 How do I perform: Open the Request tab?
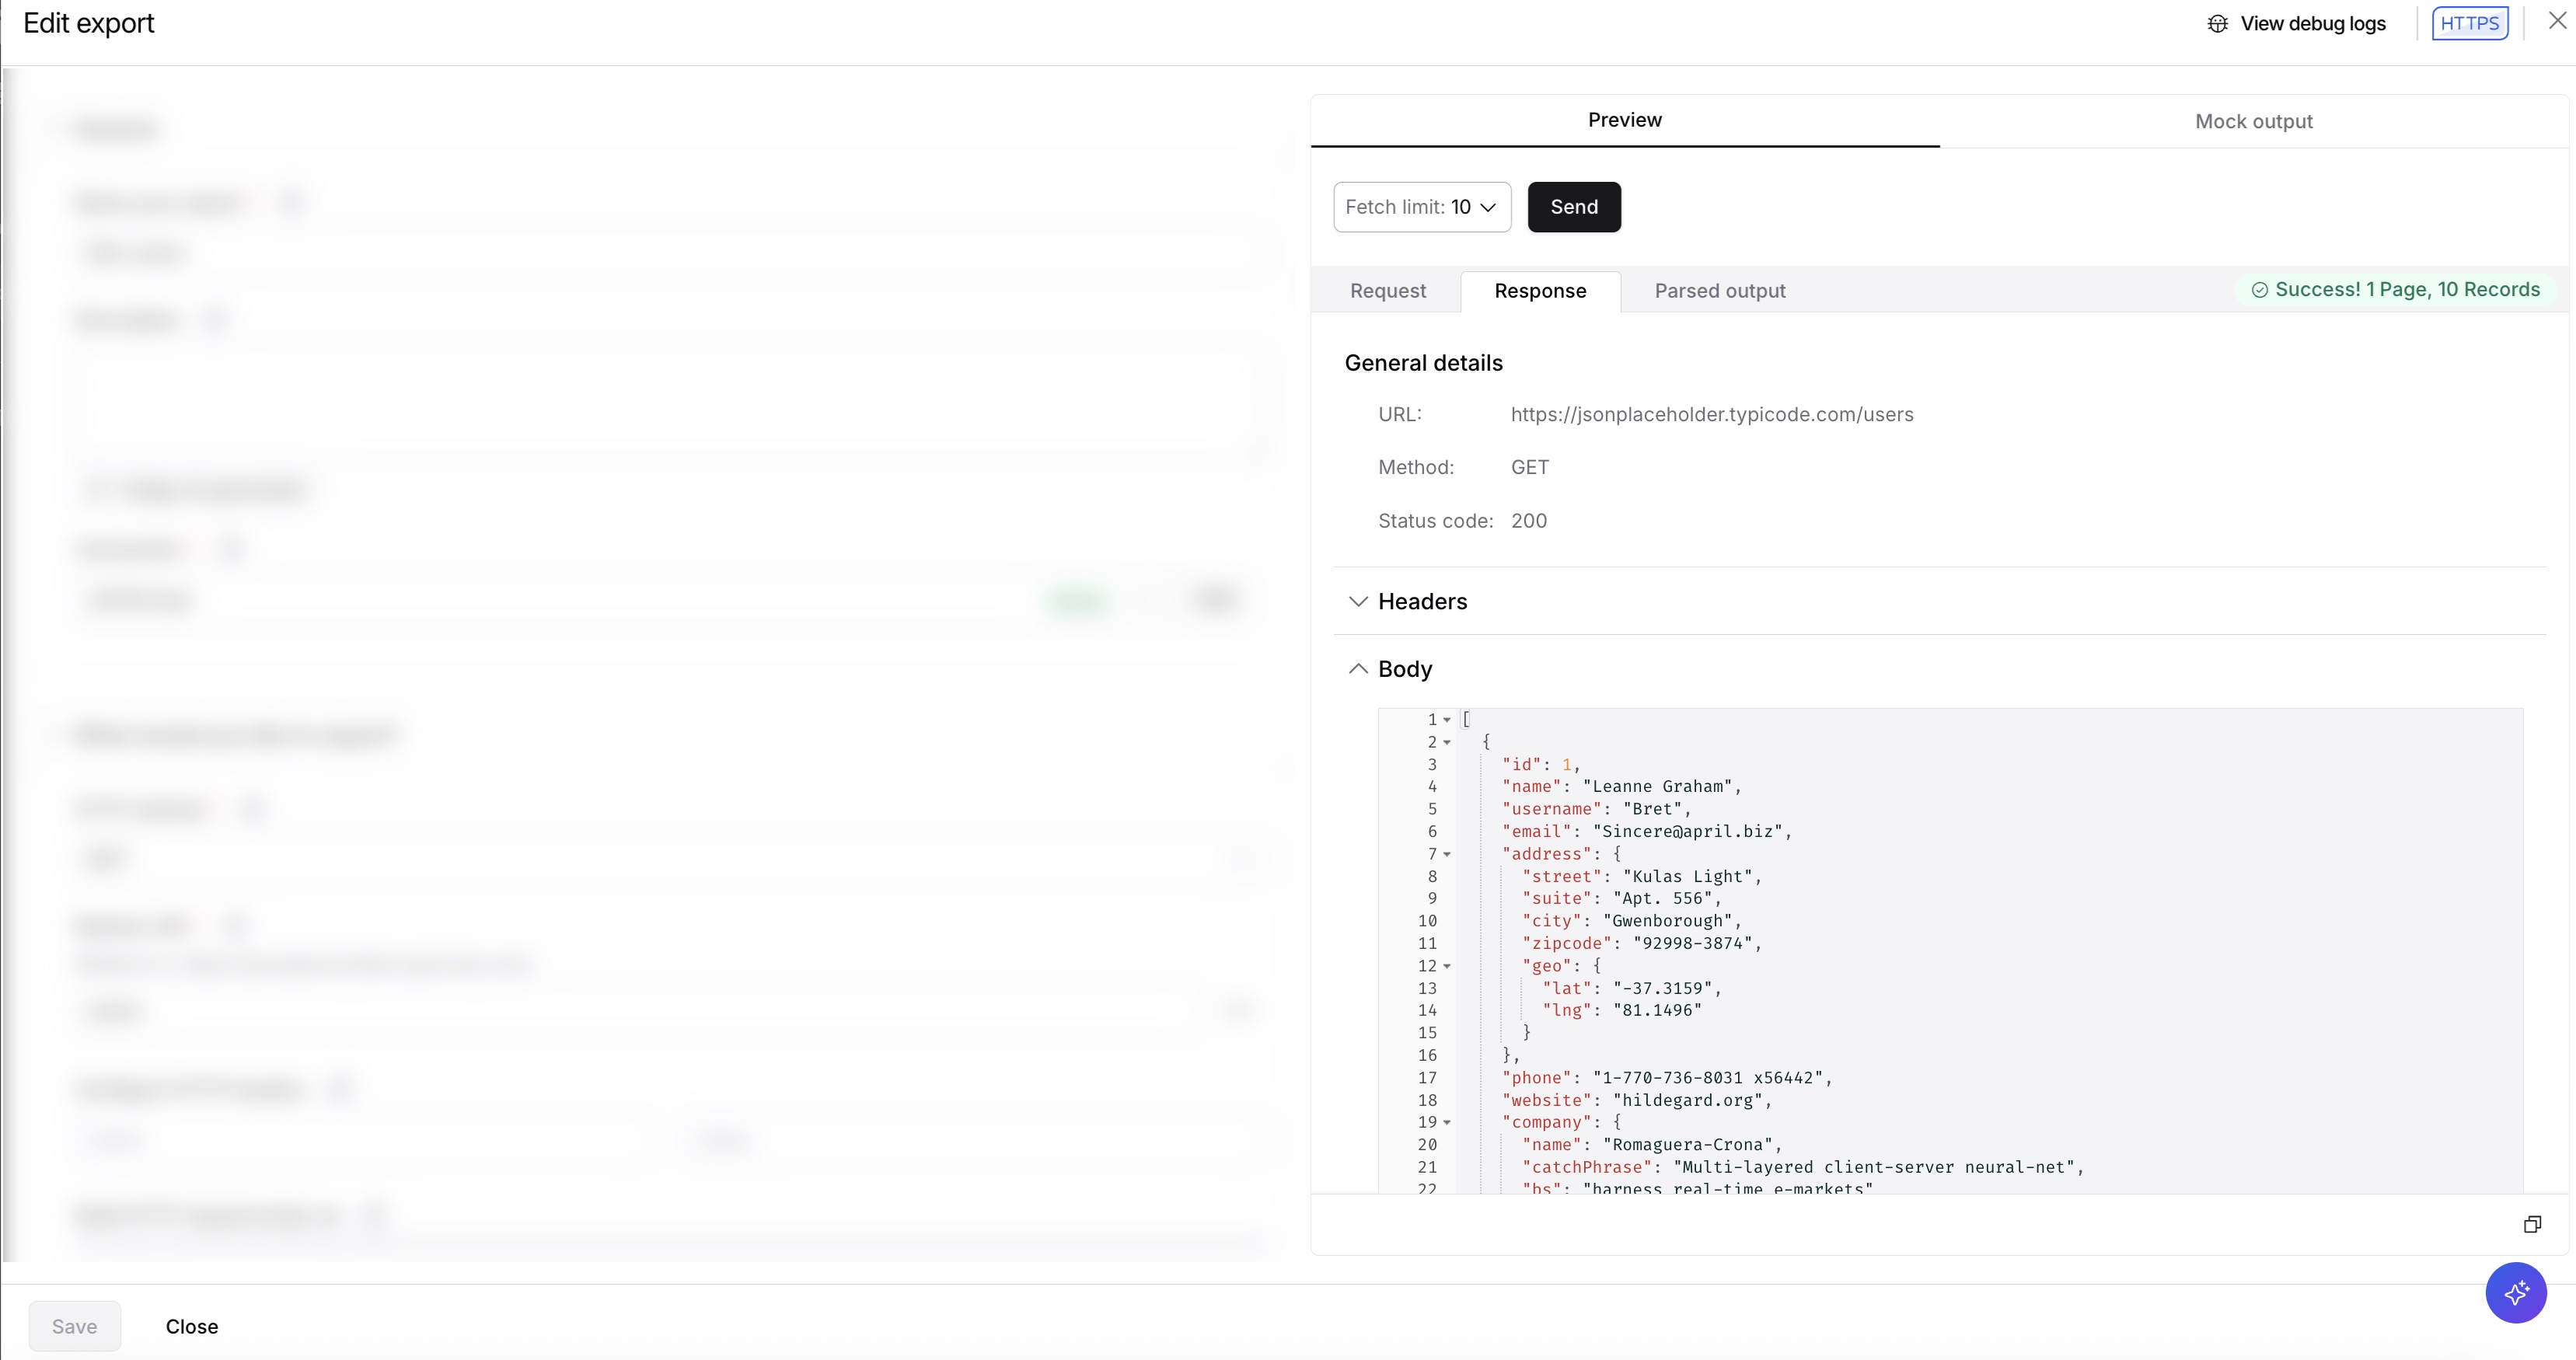(x=1387, y=291)
